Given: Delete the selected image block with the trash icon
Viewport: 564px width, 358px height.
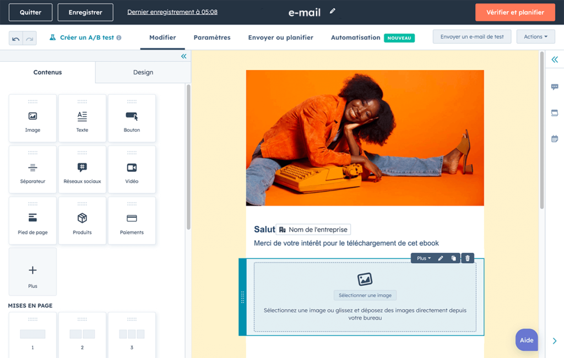Looking at the screenshot, I should point(467,258).
